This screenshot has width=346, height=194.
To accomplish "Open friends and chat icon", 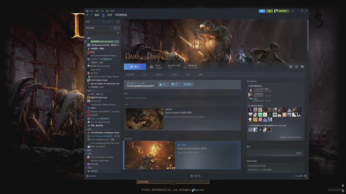I will [x=305, y=176].
